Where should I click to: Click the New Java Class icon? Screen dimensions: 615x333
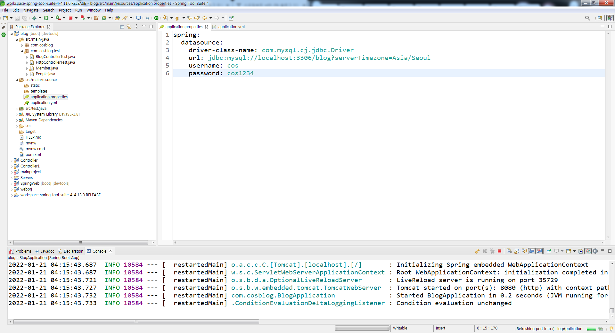[x=104, y=18]
